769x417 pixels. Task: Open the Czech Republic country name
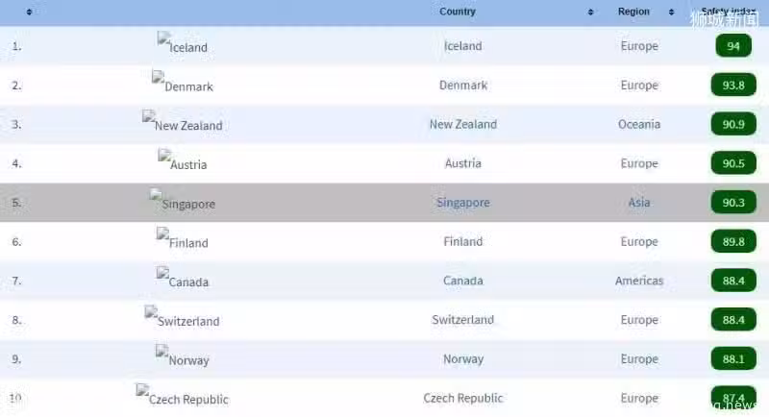(463, 398)
